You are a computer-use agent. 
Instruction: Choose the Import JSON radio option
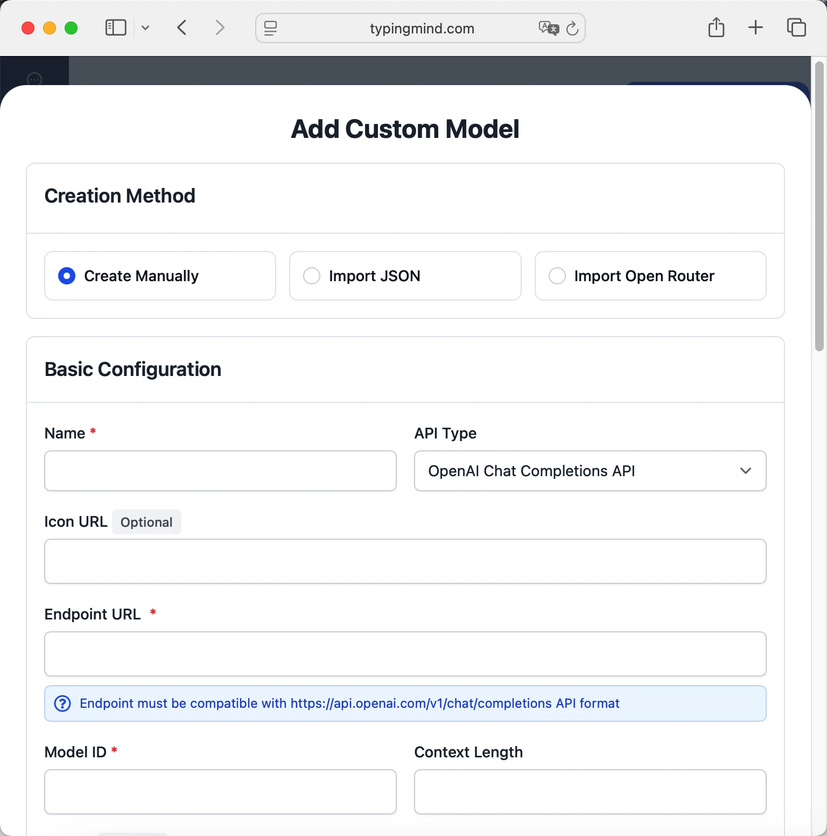(x=312, y=276)
